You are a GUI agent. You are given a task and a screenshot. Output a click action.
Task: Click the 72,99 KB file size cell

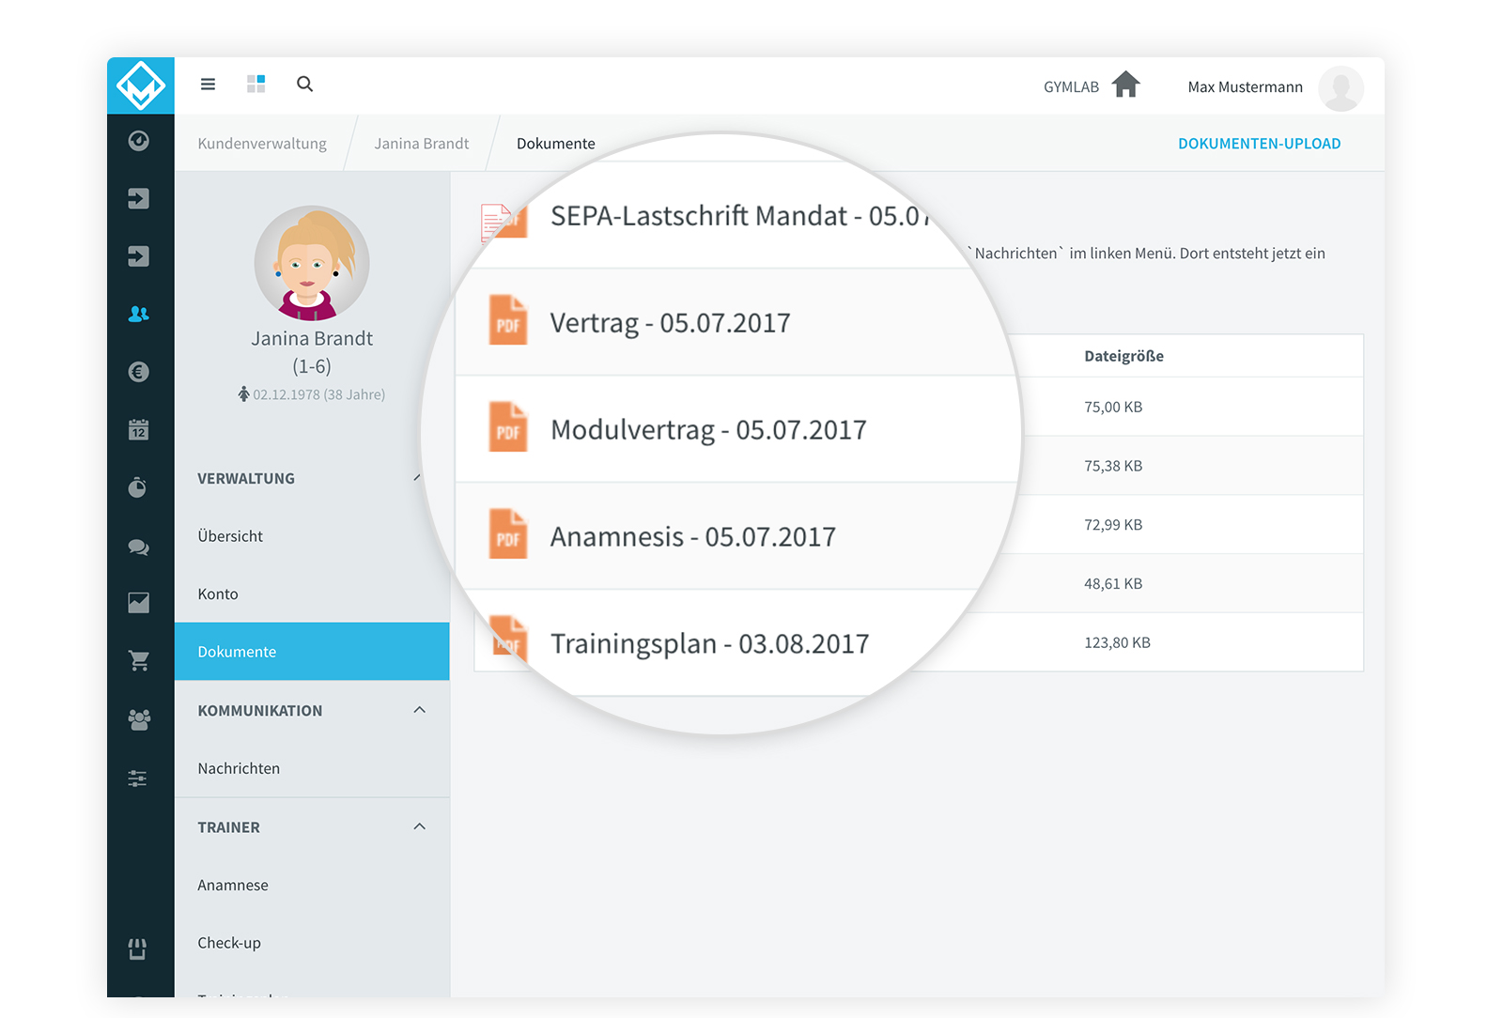point(1113,525)
